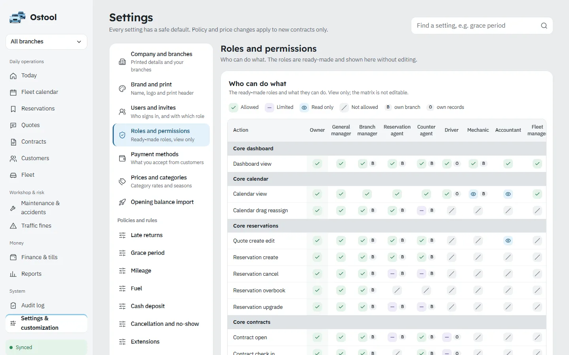This screenshot has height=355, width=569.
Task: Click the search magnifier icon
Action: click(544, 26)
